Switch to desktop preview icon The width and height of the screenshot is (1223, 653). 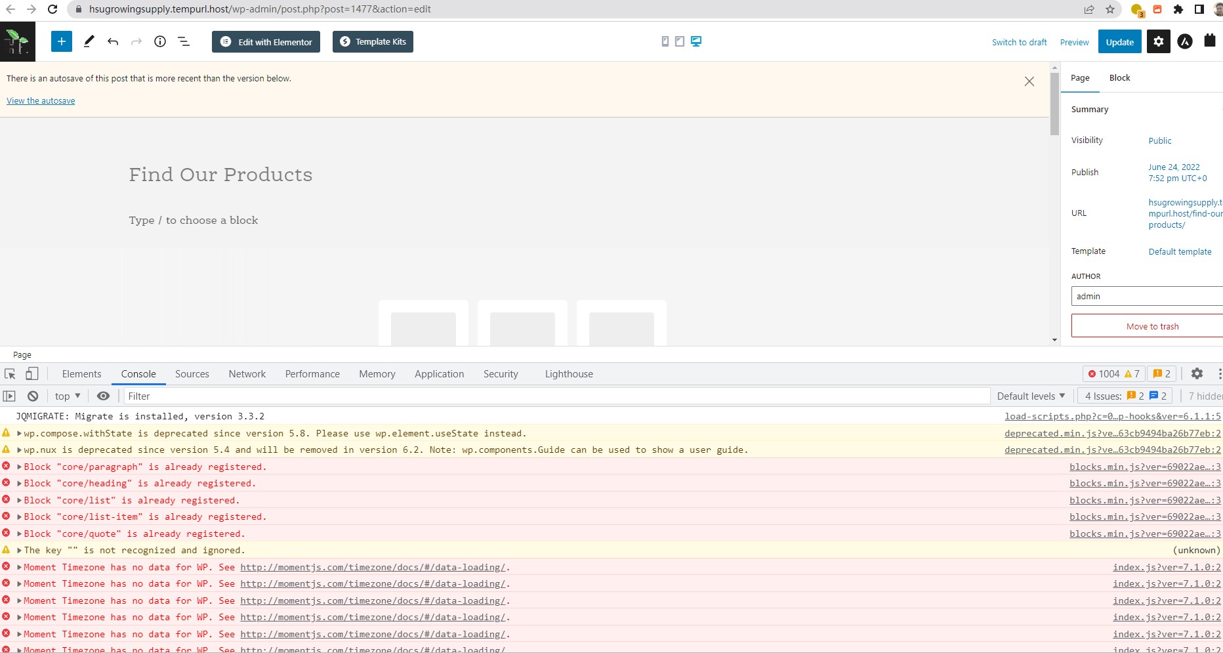[x=696, y=41]
